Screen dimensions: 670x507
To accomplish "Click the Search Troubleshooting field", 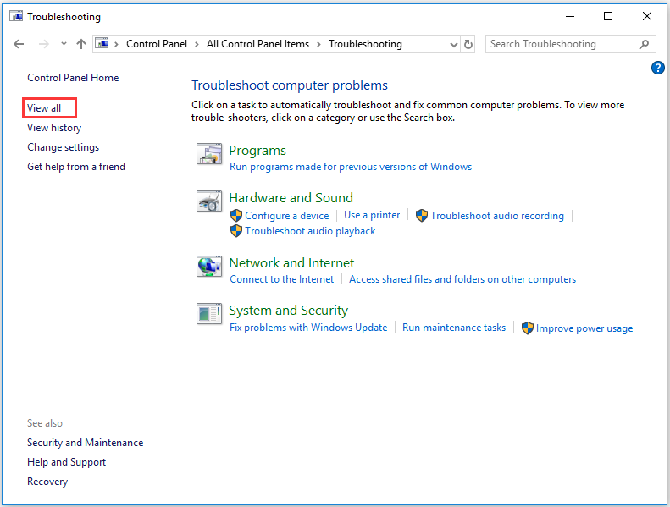I will (570, 44).
